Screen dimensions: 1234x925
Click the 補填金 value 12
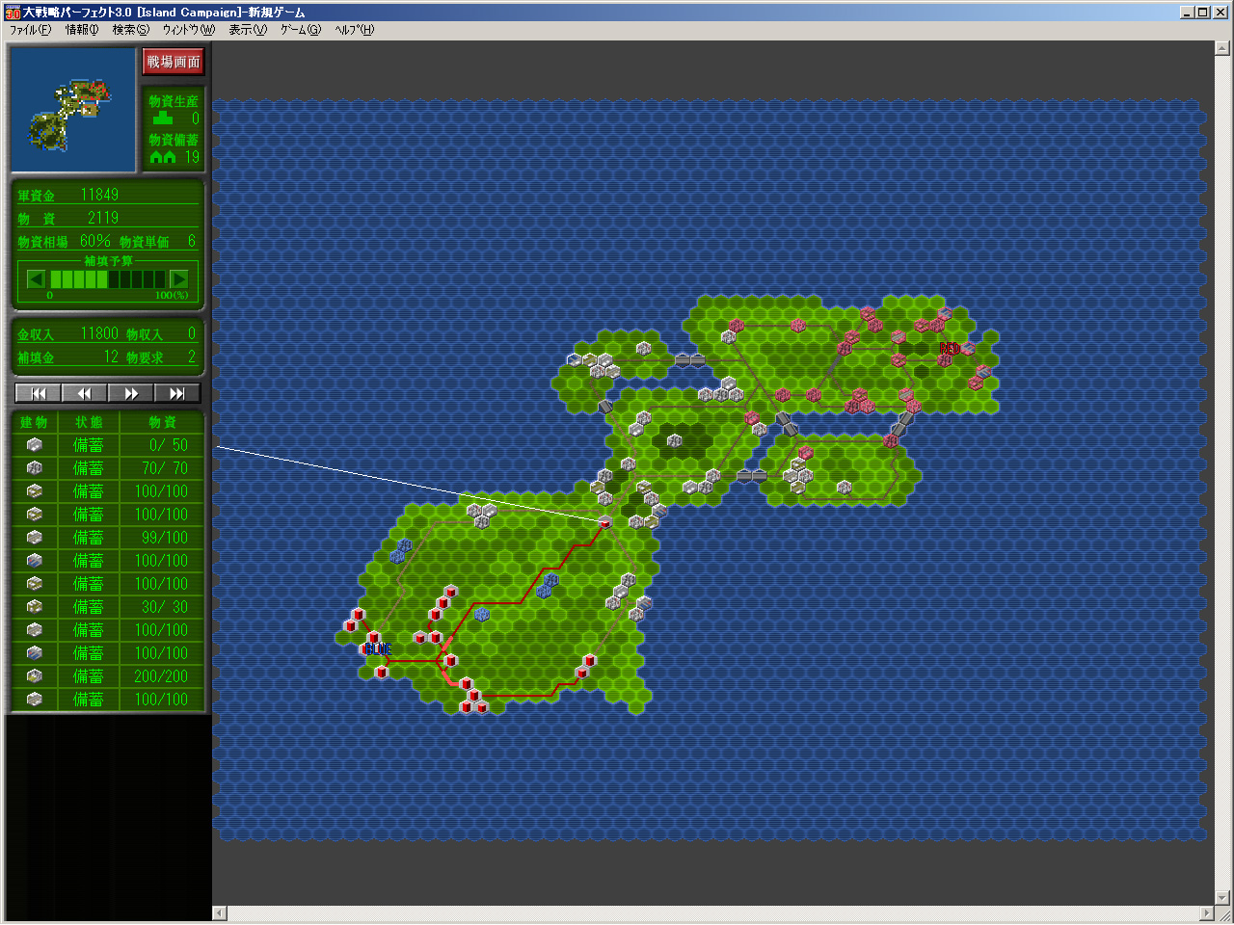(111, 357)
